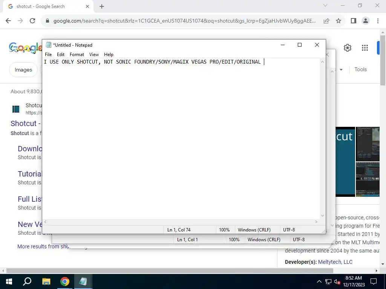This screenshot has height=289, width=386.
Task: Open the Windows Start menu
Action: point(9,281)
